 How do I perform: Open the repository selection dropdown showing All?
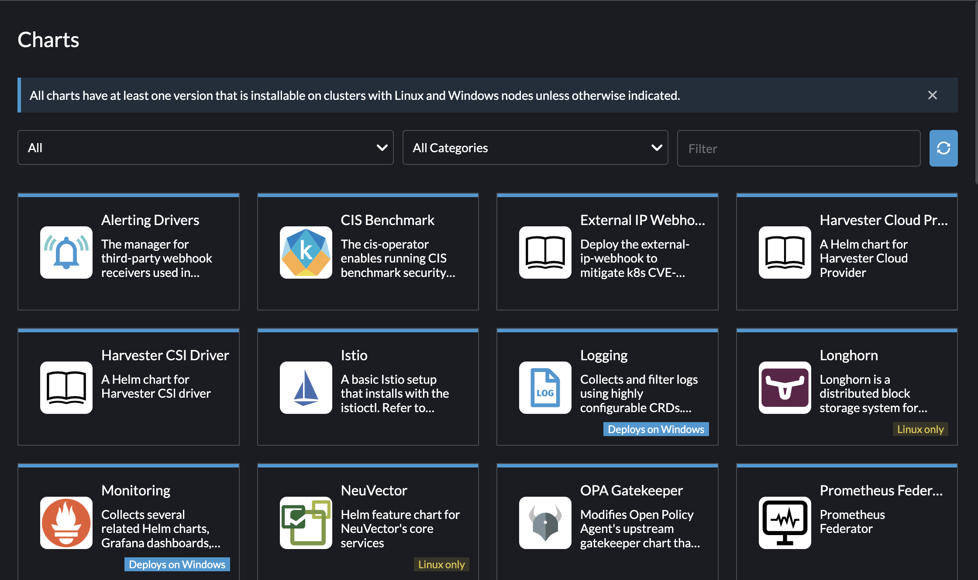[205, 147]
